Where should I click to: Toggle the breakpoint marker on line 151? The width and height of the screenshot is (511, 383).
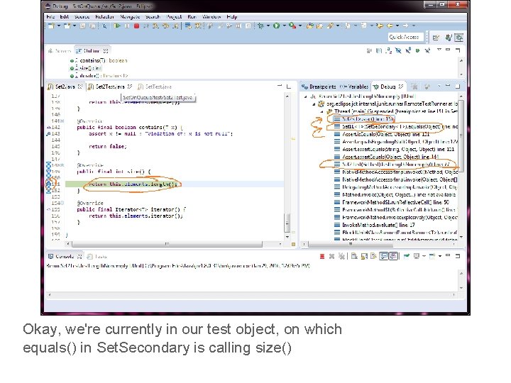tap(48, 184)
